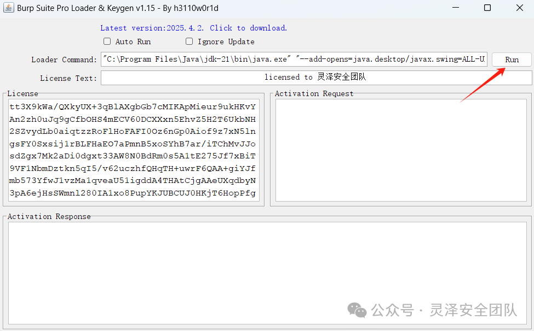Tick the Ignore Update checkbox
Screen dimensions: 534x331
click(x=189, y=42)
